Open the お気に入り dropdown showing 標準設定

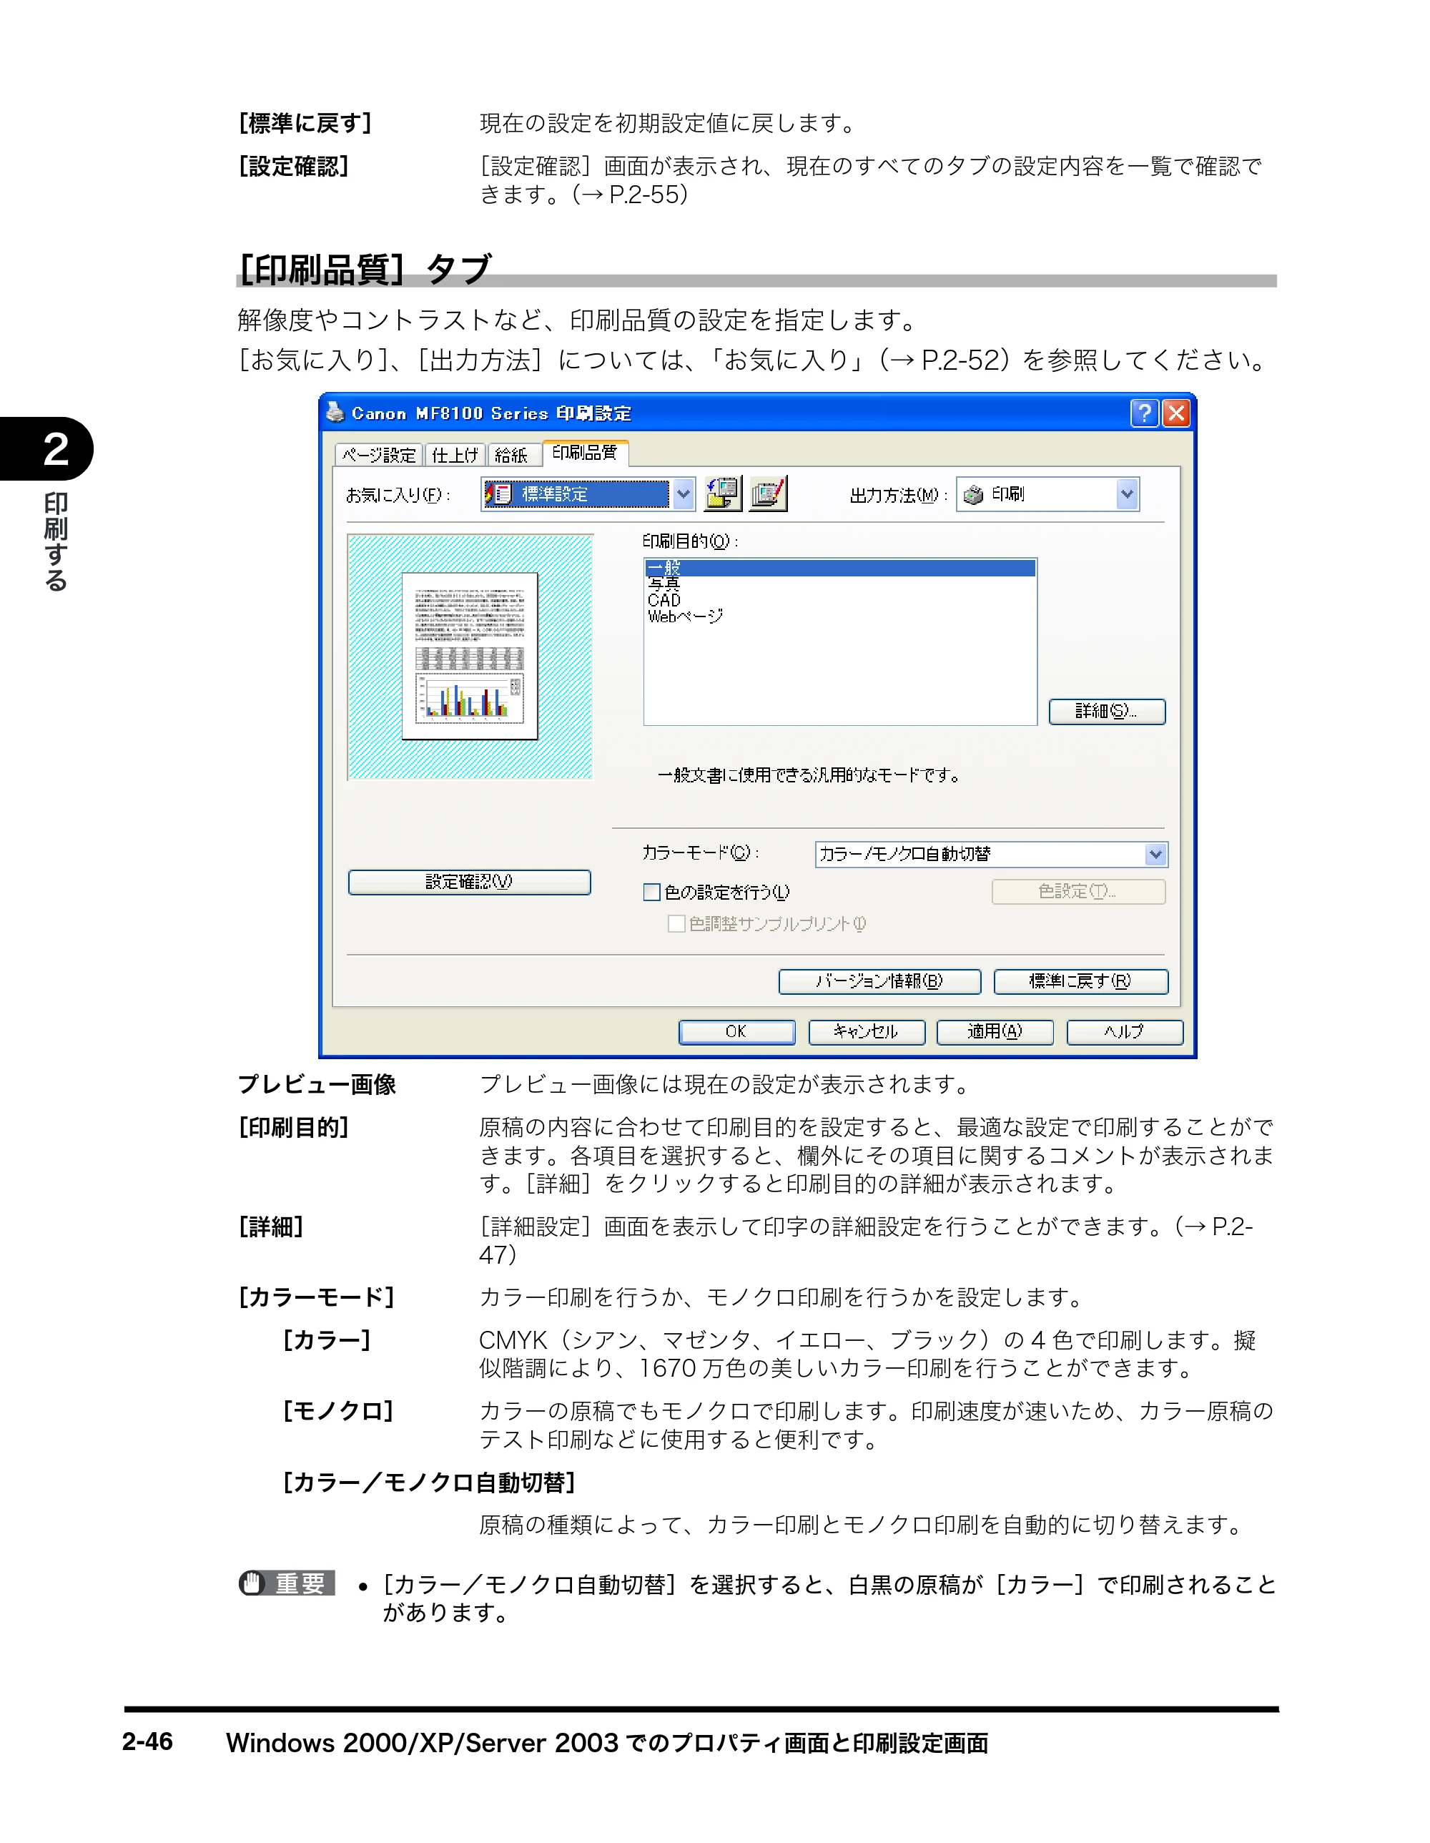click(588, 493)
